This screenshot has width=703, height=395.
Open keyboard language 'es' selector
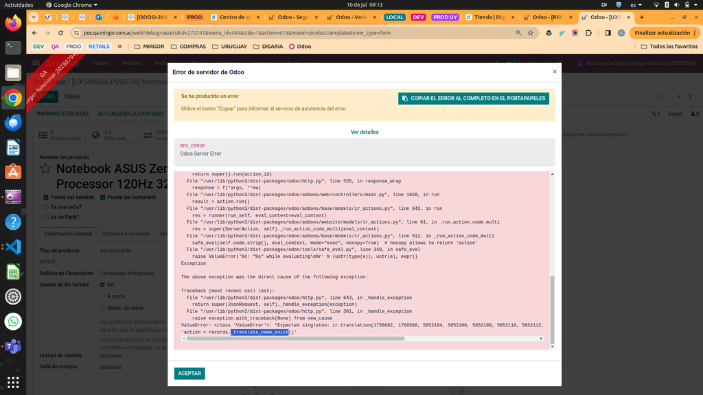[636, 5]
